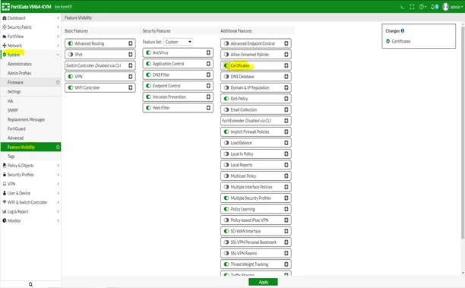Open Admin Profiles menu item

click(x=19, y=73)
